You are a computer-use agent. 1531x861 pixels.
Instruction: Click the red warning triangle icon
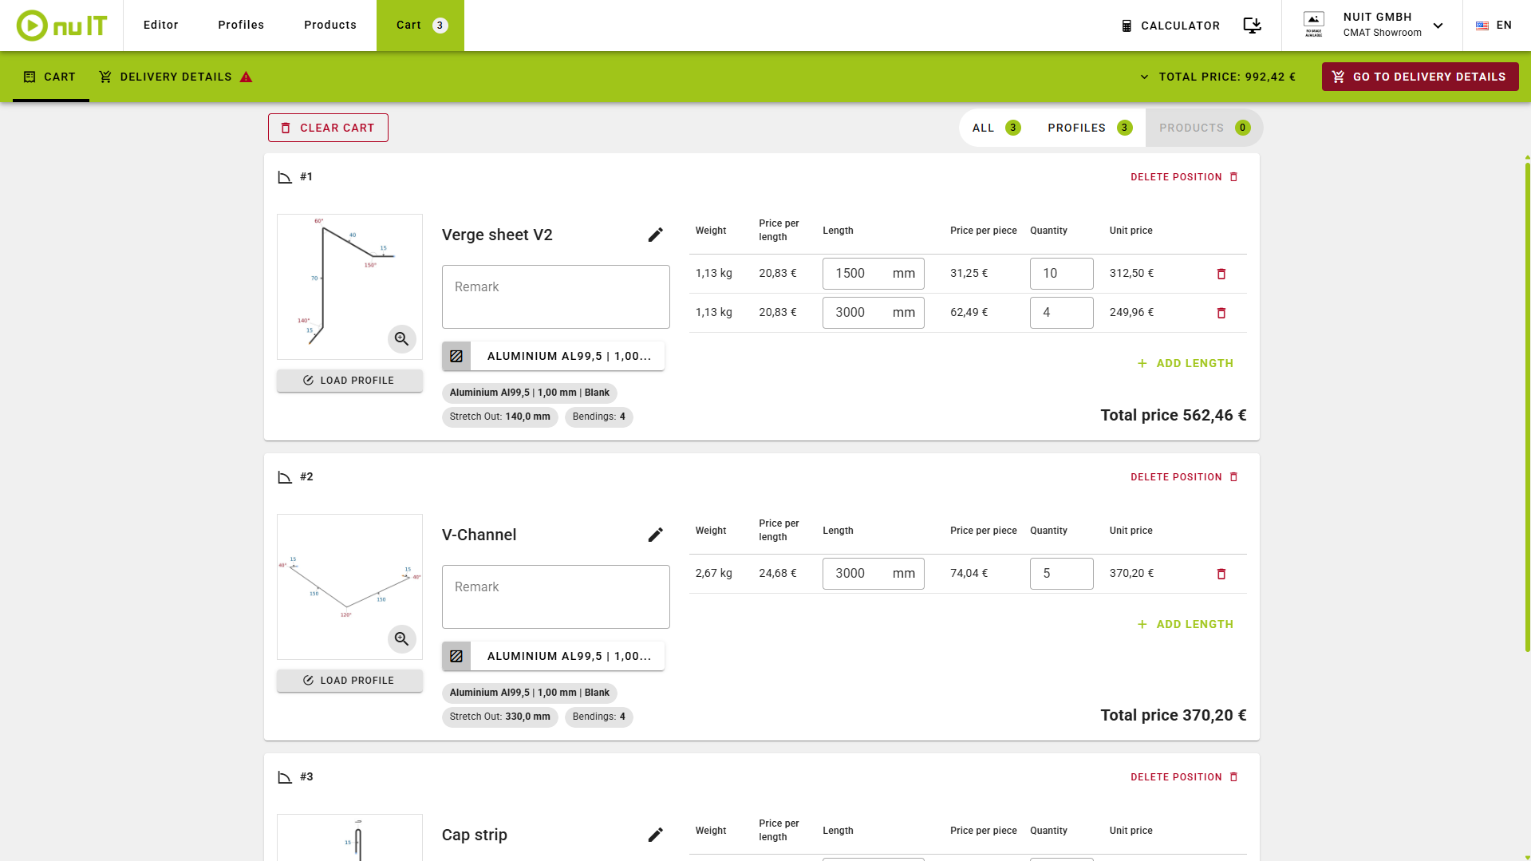coord(246,77)
